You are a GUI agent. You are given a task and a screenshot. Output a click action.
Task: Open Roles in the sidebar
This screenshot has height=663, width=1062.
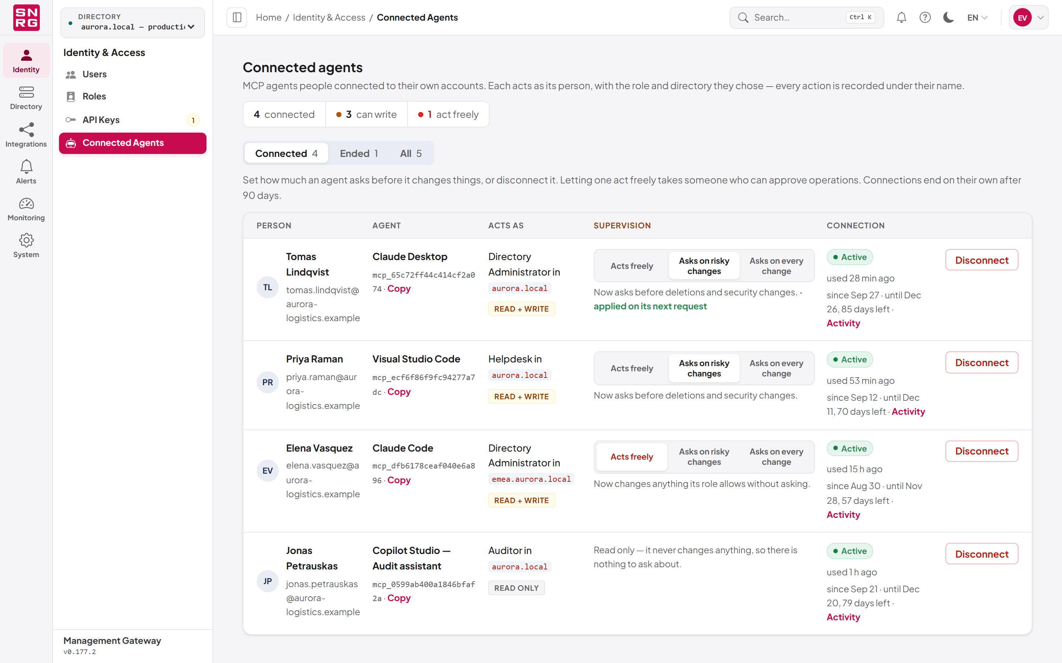132,97
